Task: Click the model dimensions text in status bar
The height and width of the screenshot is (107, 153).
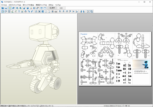Action: click(x=112, y=106)
